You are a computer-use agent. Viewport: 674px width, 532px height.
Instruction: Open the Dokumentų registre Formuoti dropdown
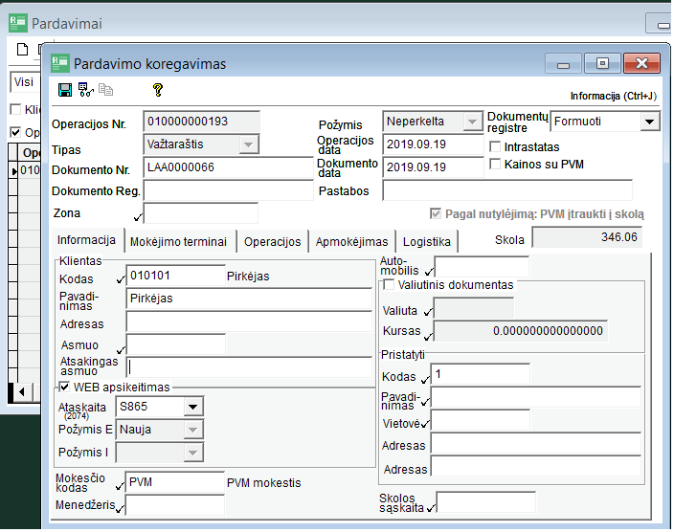[649, 122]
